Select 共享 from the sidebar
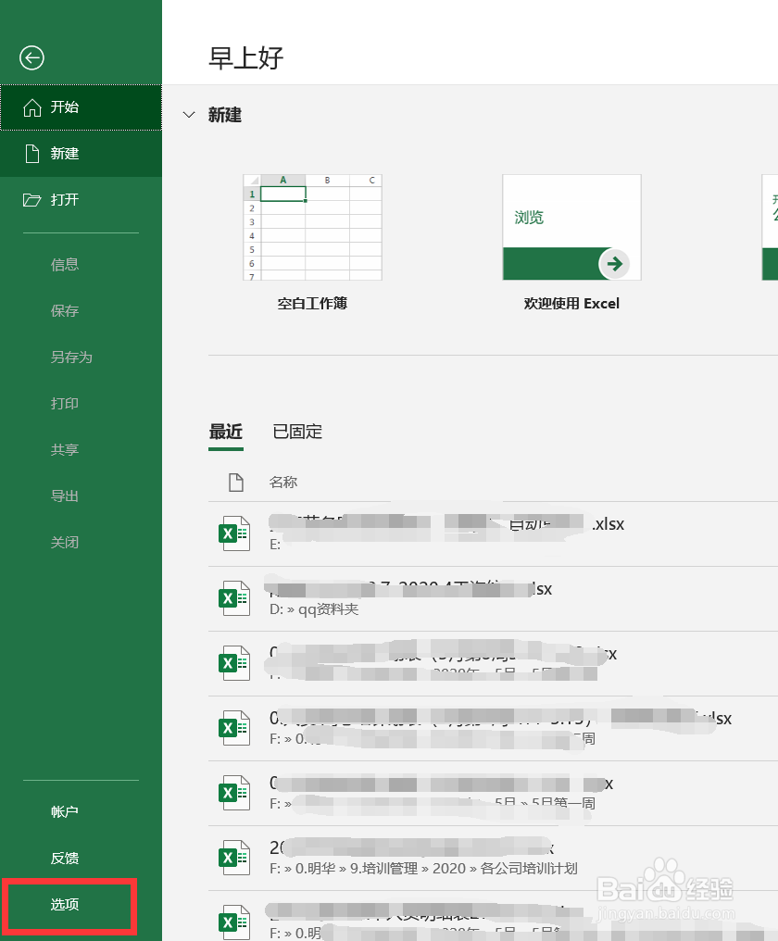Screen dimensions: 778x941 (65, 449)
